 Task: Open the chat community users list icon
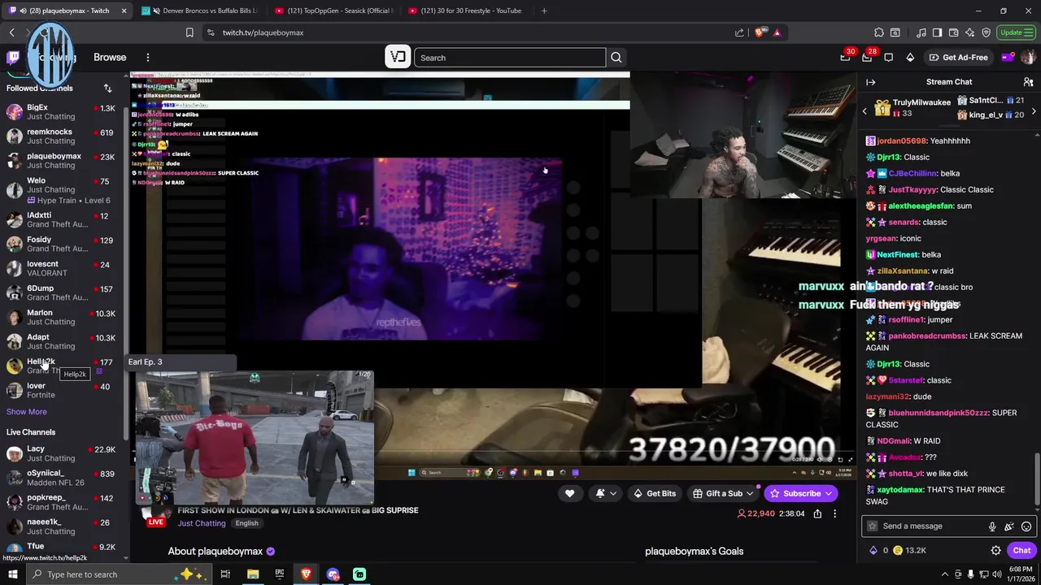(x=1028, y=82)
